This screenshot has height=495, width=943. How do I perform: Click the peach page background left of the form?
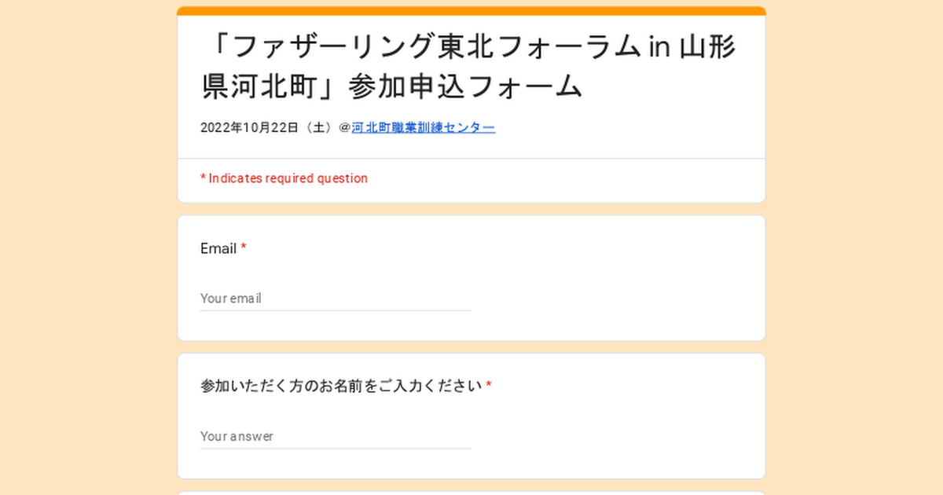(86, 251)
